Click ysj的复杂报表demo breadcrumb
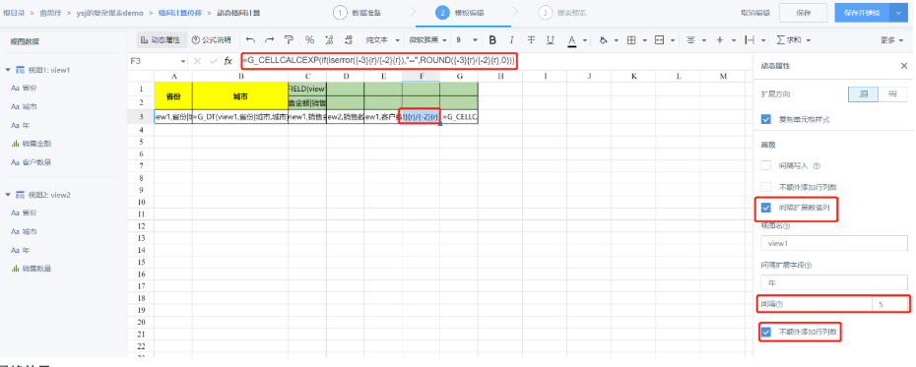The height and width of the screenshot is (367, 916). coord(110,12)
